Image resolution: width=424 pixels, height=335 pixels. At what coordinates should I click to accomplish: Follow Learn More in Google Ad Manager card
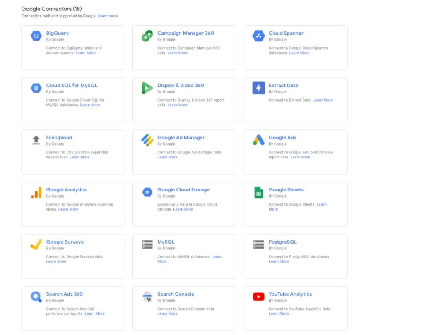coord(167,157)
